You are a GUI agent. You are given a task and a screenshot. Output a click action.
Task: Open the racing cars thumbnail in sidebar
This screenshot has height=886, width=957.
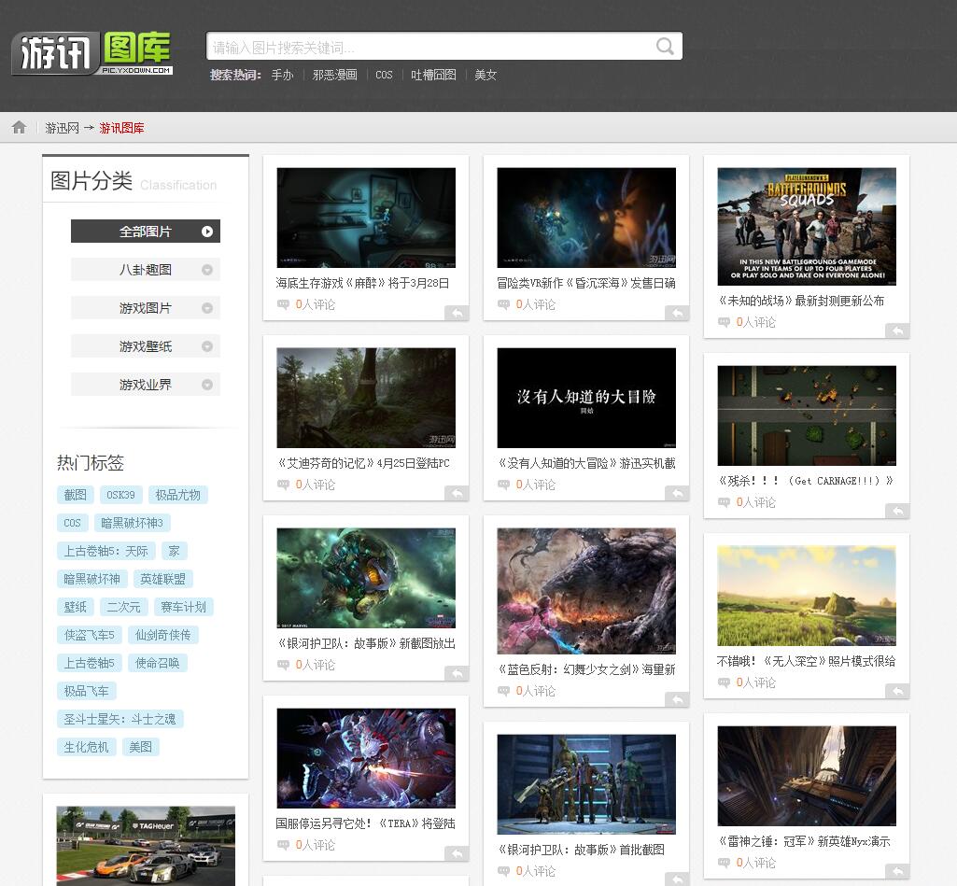146,846
